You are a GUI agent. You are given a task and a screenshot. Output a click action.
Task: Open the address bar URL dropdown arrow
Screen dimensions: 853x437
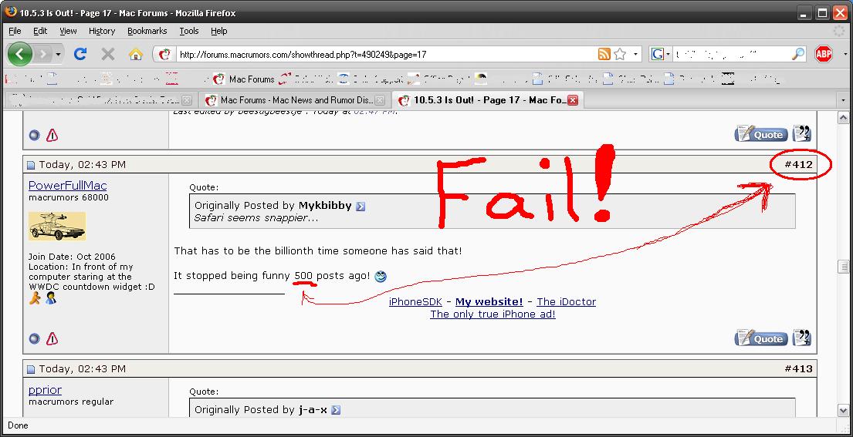point(635,54)
